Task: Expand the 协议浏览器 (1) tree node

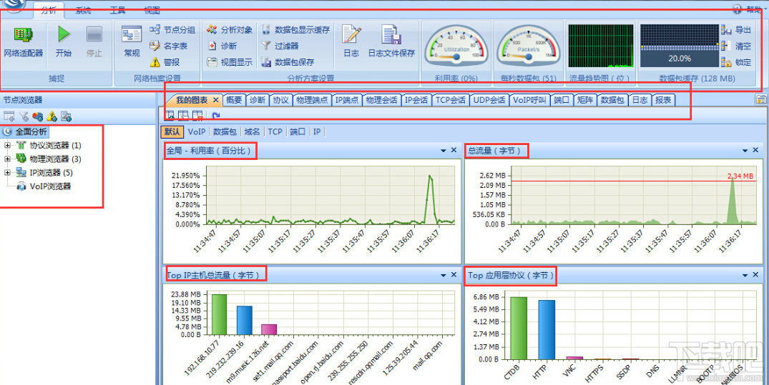Action: [x=7, y=146]
